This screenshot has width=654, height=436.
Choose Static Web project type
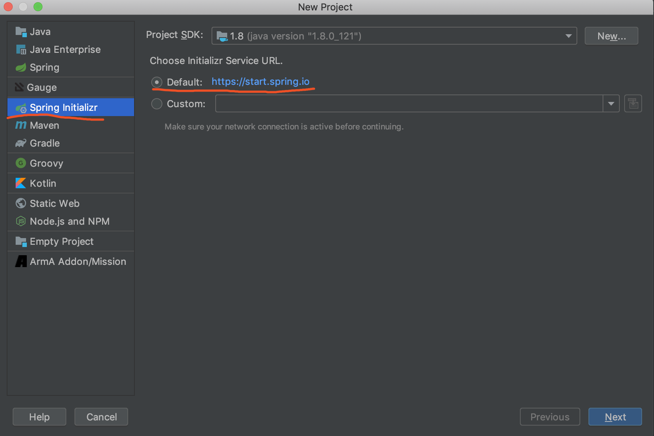pos(71,203)
